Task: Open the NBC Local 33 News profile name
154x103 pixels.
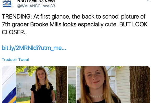Action: [x=36, y=1]
